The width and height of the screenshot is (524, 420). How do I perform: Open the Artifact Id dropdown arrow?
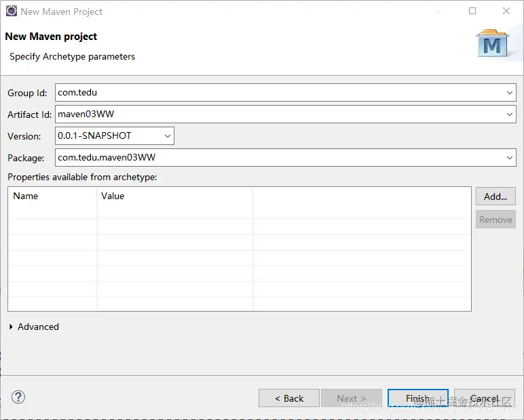coord(509,114)
